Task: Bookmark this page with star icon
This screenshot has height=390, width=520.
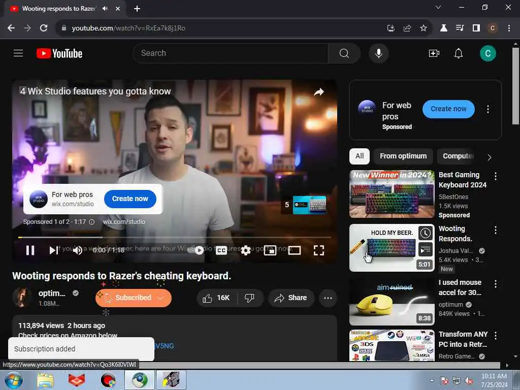Action: pos(423,28)
